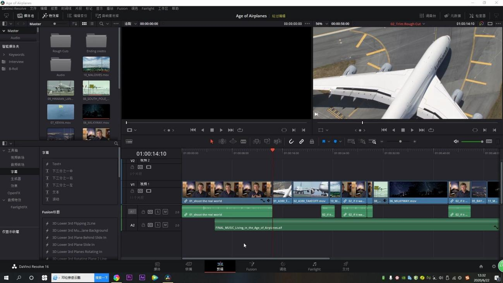
Task: Click the position lock padlock in toolbar
Action: [x=312, y=142]
